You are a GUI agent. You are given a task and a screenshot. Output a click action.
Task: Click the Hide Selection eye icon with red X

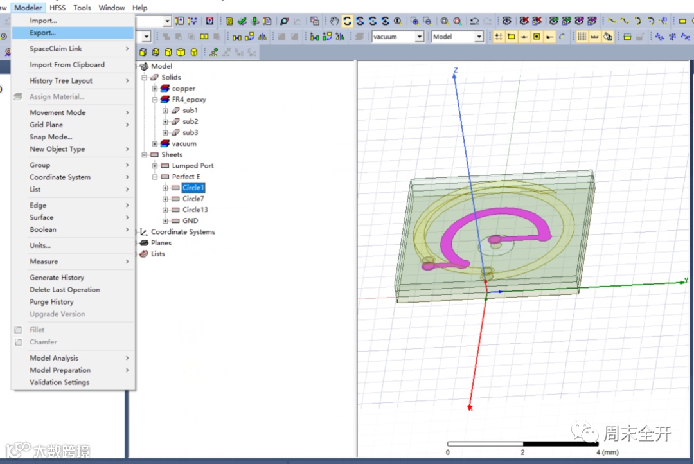[524, 21]
